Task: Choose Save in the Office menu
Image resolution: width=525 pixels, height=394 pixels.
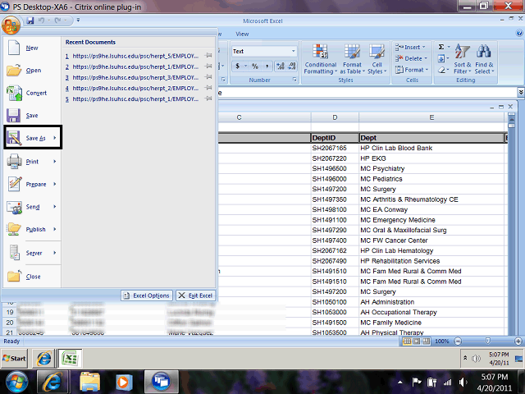Action: (32, 116)
